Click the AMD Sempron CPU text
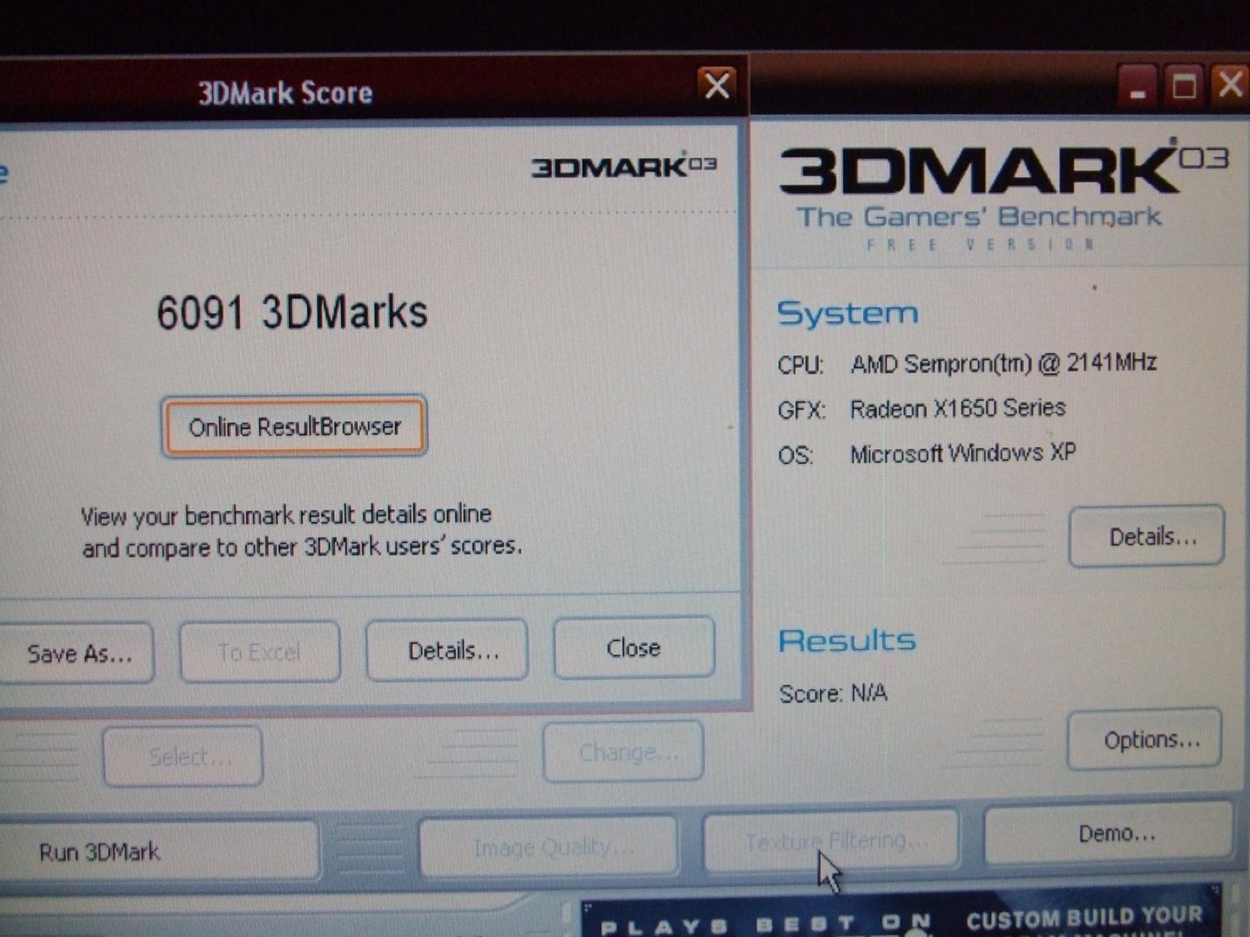Image resolution: width=1250 pixels, height=937 pixels. click(1003, 363)
